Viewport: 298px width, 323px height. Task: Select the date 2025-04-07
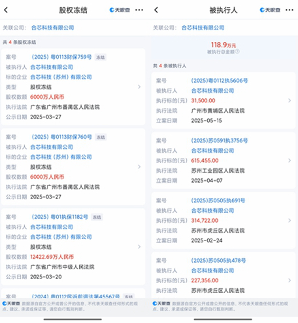point(207,180)
